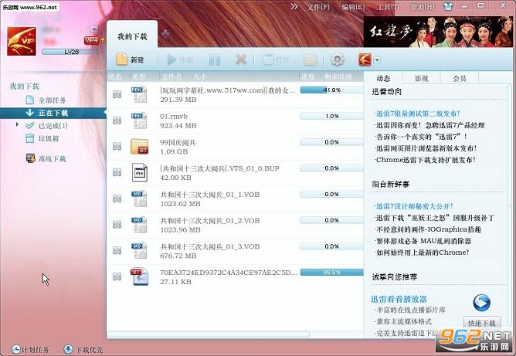516x356 pixels.
Task: Click the 99.9% progress bar
Action: (x=331, y=272)
